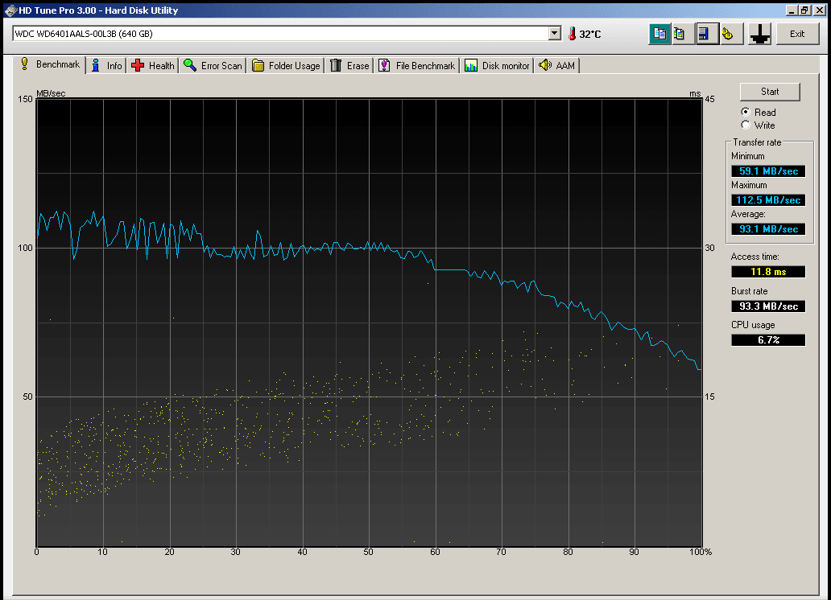Switch to the Info tab
Image resolution: width=831 pixels, height=600 pixels.
pos(106,66)
